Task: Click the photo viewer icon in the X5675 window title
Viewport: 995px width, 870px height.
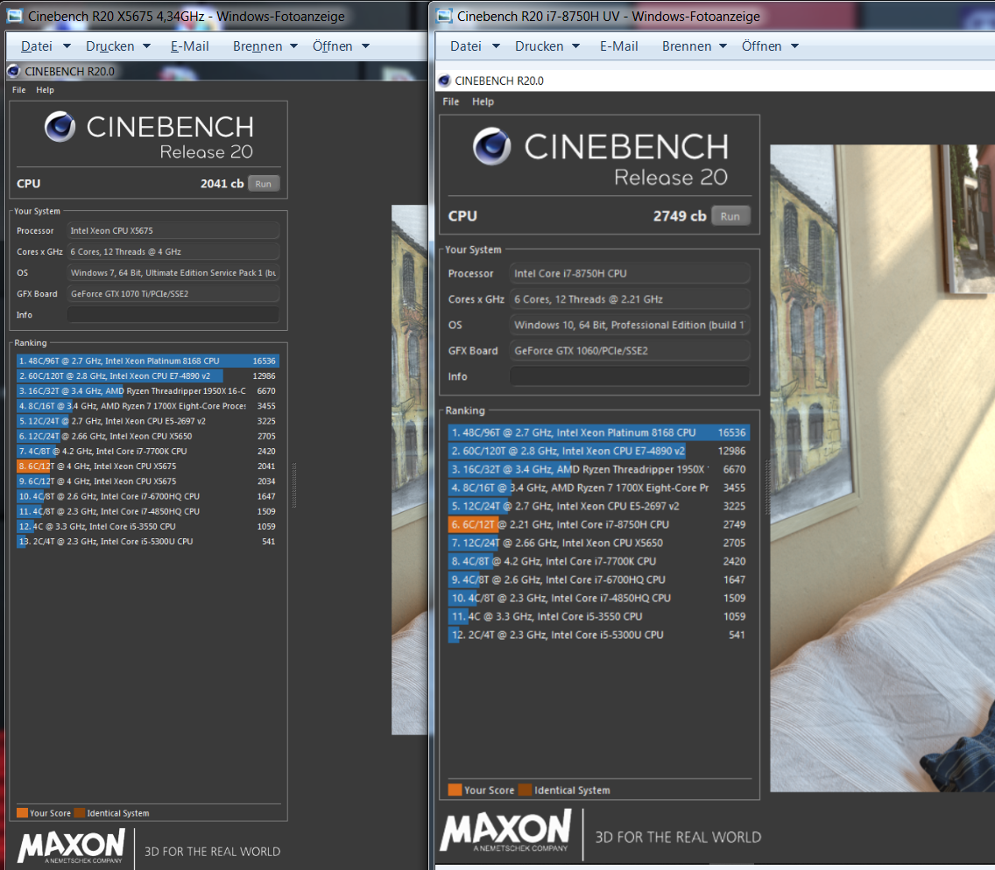Action: [15, 16]
